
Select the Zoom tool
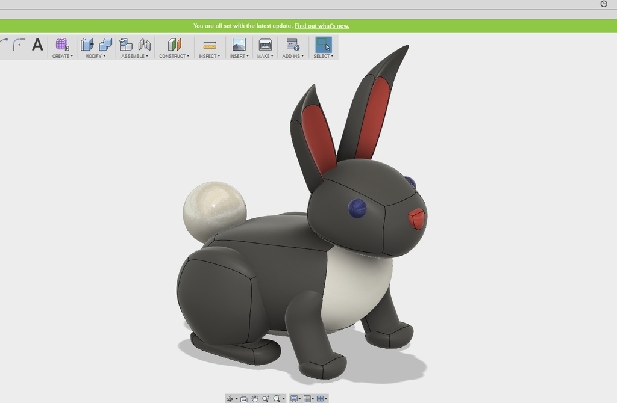pyautogui.click(x=266, y=398)
